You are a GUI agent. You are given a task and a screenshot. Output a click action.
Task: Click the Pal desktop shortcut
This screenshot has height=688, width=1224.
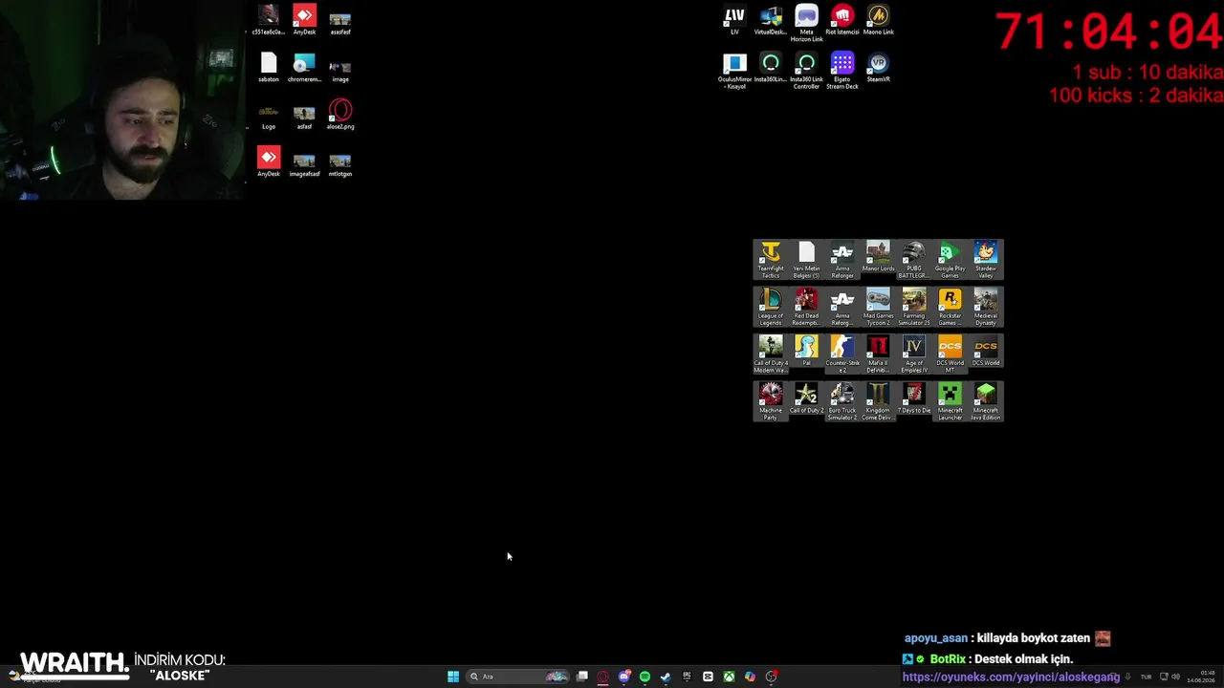[806, 352]
